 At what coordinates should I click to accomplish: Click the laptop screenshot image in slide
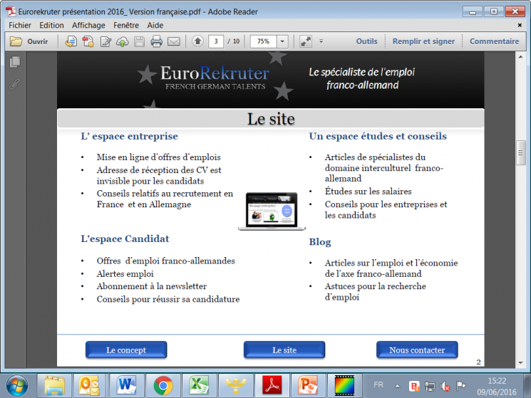tap(272, 211)
